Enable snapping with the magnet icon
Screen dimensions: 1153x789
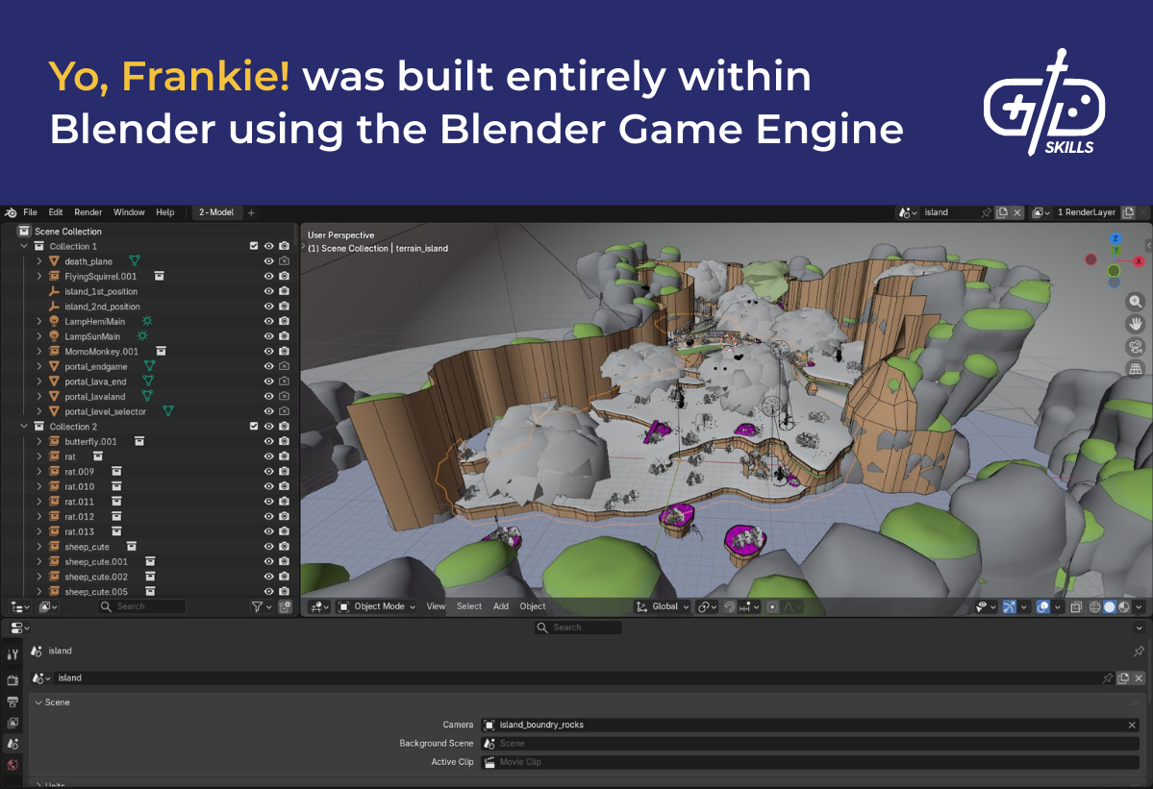point(728,607)
